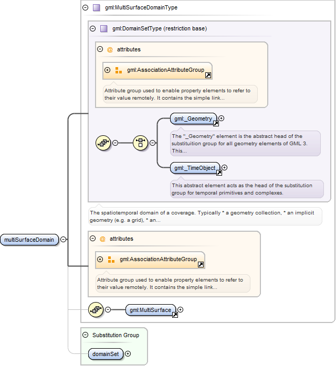Viewport: 336px width, 366px height.
Task: Click the reference arrow on upper gml:AssociationAttributeGroup
Action: point(208,75)
